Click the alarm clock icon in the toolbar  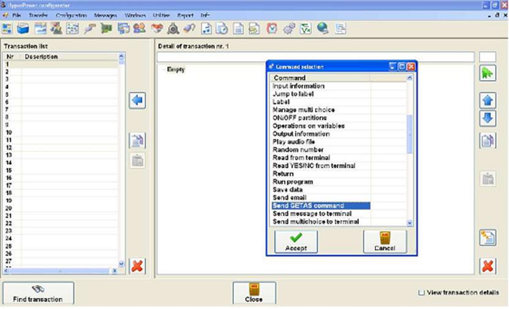272,28
